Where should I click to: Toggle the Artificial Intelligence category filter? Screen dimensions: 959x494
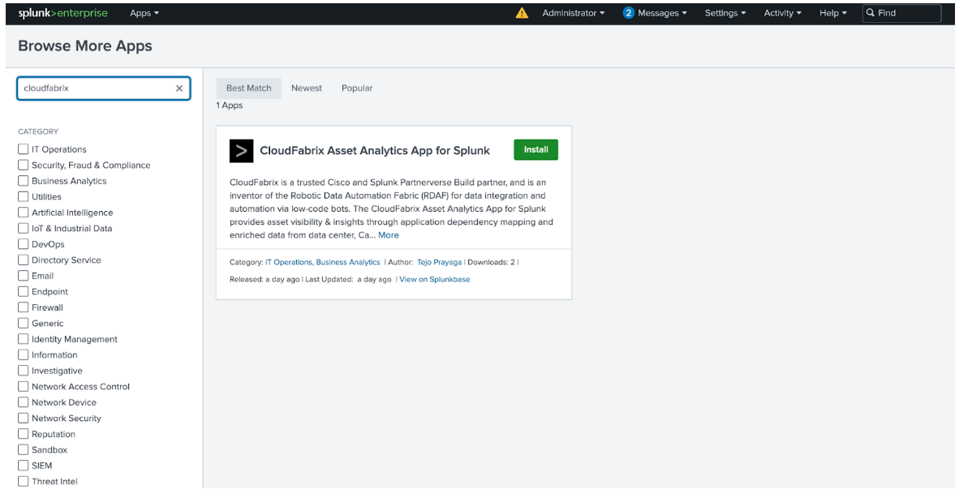pyautogui.click(x=23, y=212)
